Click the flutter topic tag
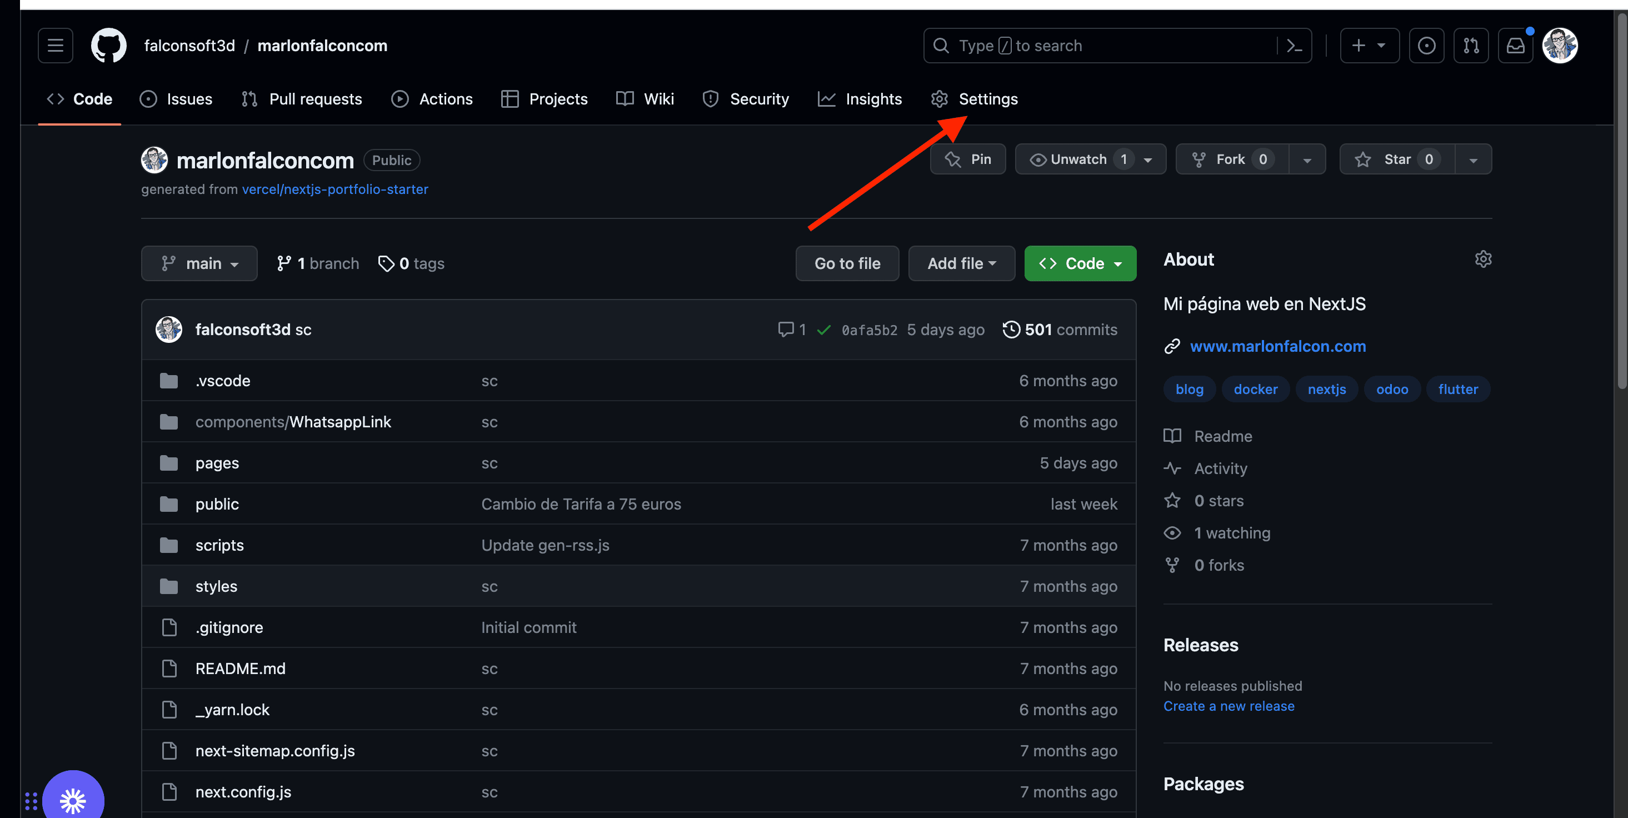 point(1458,390)
